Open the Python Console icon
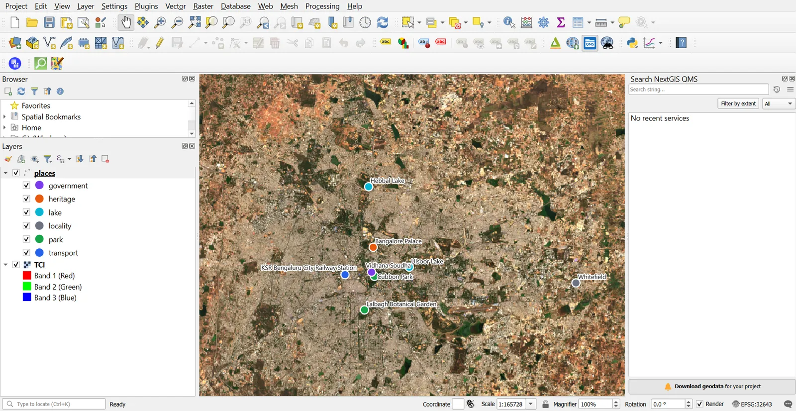 [x=632, y=43]
